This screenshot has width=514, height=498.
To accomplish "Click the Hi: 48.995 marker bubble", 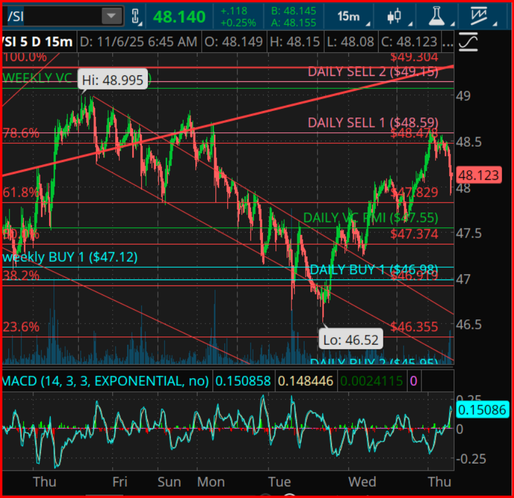I will coord(113,78).
